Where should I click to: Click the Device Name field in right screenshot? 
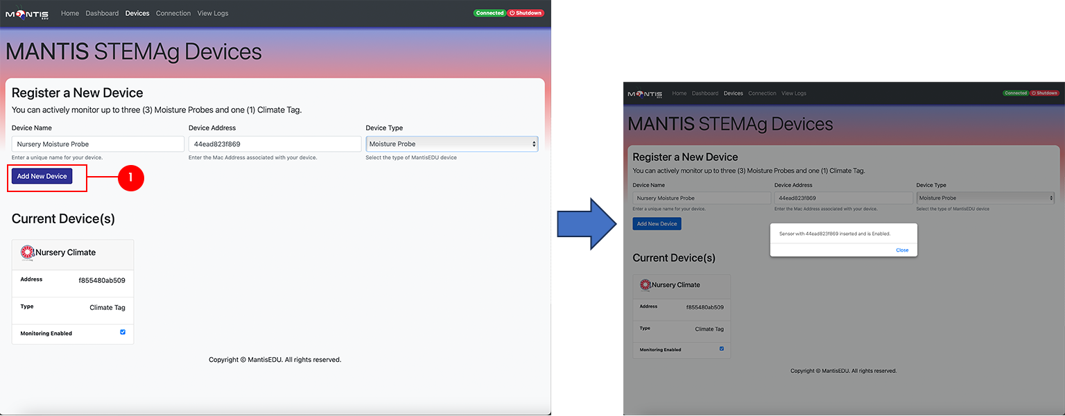pos(702,198)
